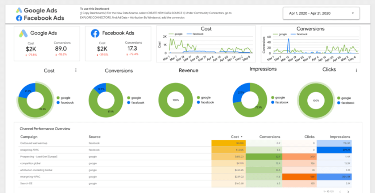Click the Conversions line chart title

pyautogui.click(x=310, y=29)
